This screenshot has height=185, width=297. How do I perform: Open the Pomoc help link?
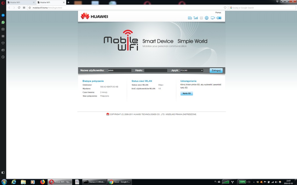218,13
